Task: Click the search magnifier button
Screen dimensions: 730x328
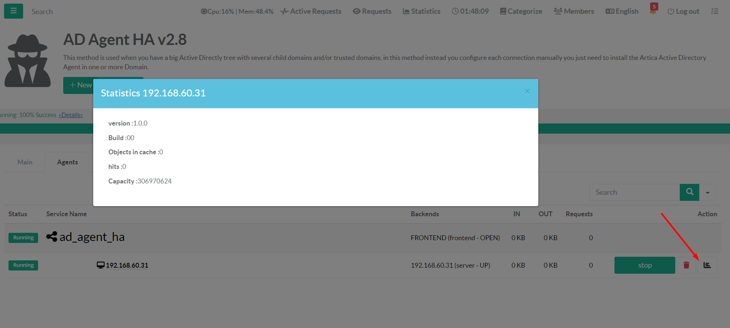Action: click(x=689, y=192)
